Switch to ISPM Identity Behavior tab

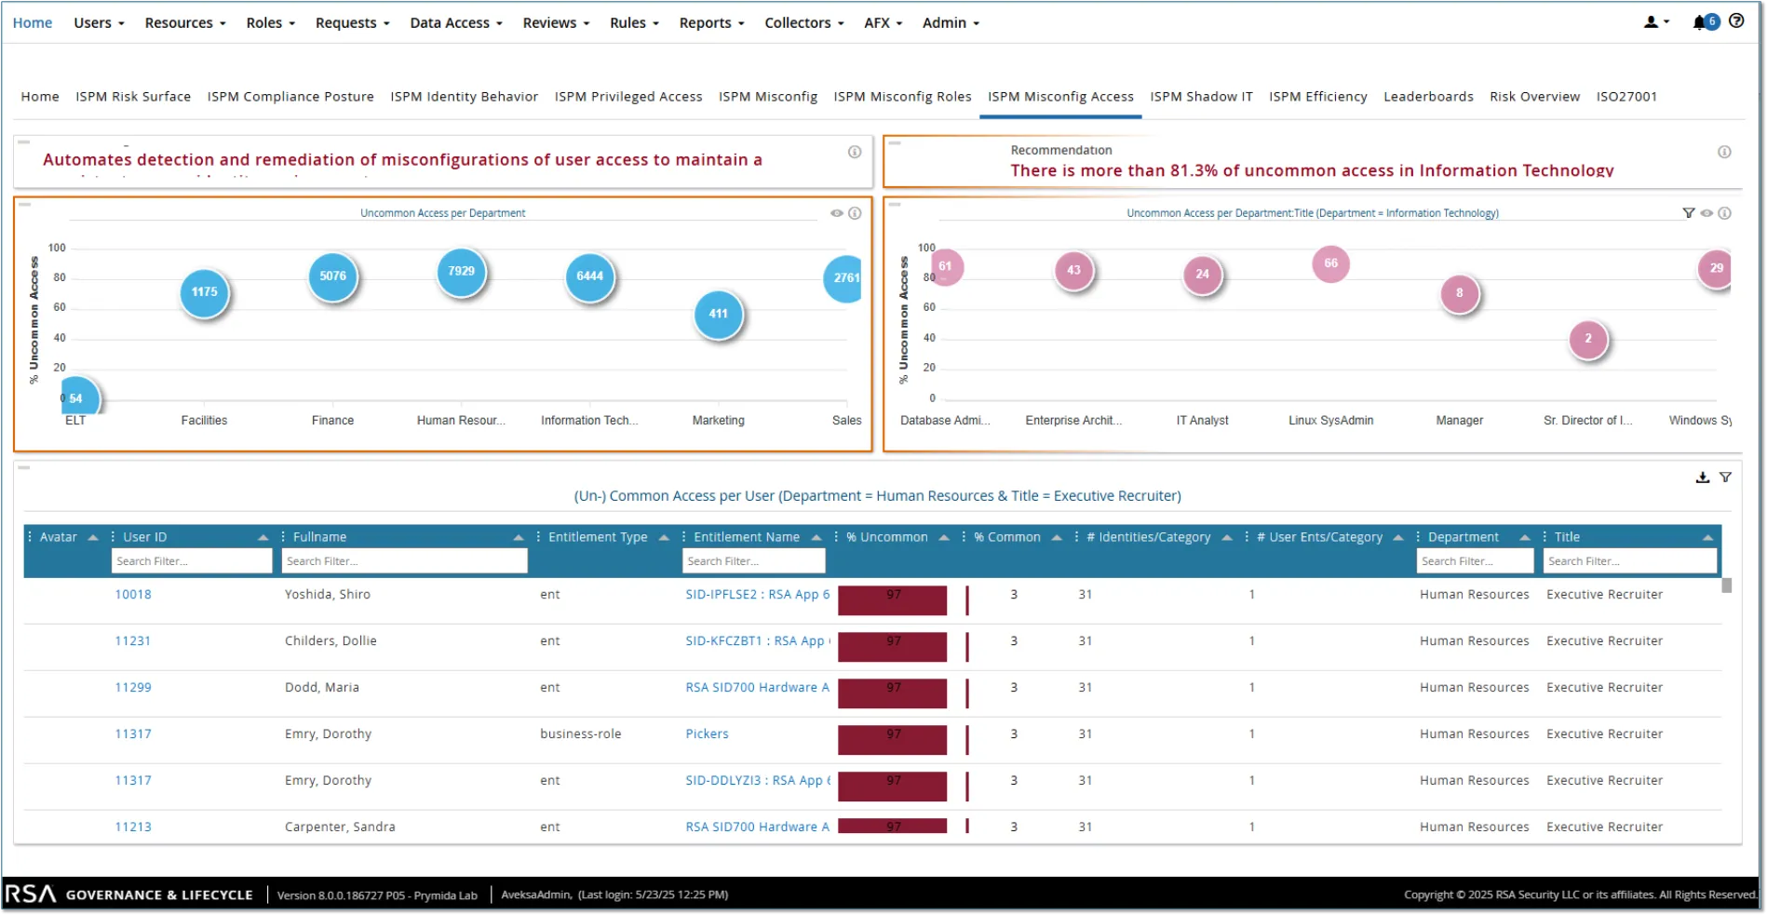click(x=464, y=97)
